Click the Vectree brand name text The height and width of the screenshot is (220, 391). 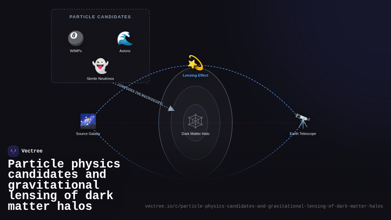point(32,151)
